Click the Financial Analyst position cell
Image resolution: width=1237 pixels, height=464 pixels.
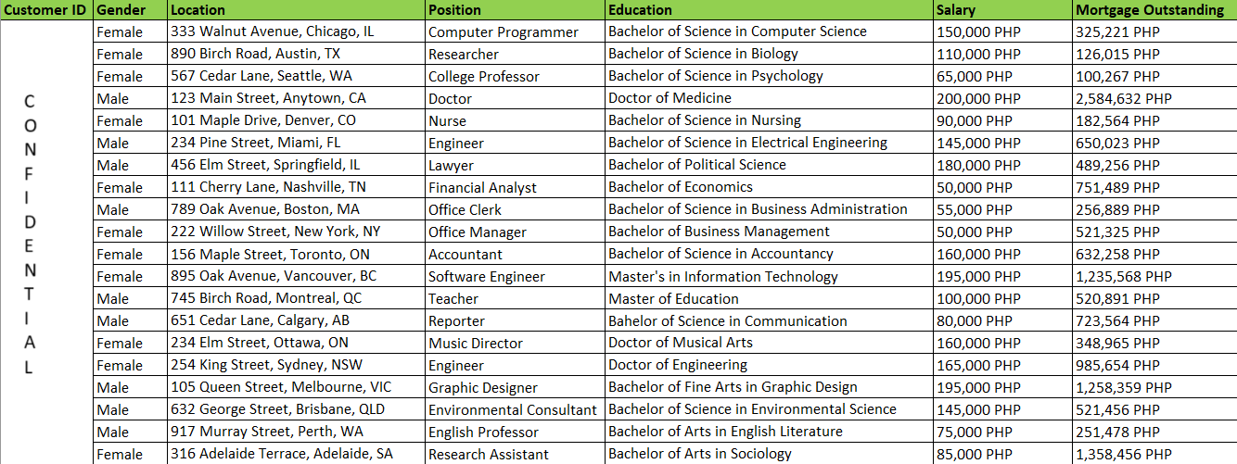coord(515,188)
